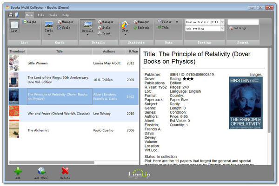Open the Tools menu
279x186 pixels.
pos(53,15)
